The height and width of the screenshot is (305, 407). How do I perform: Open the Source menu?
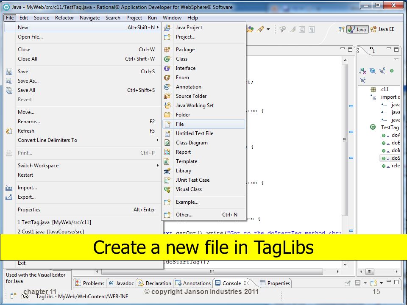point(42,18)
